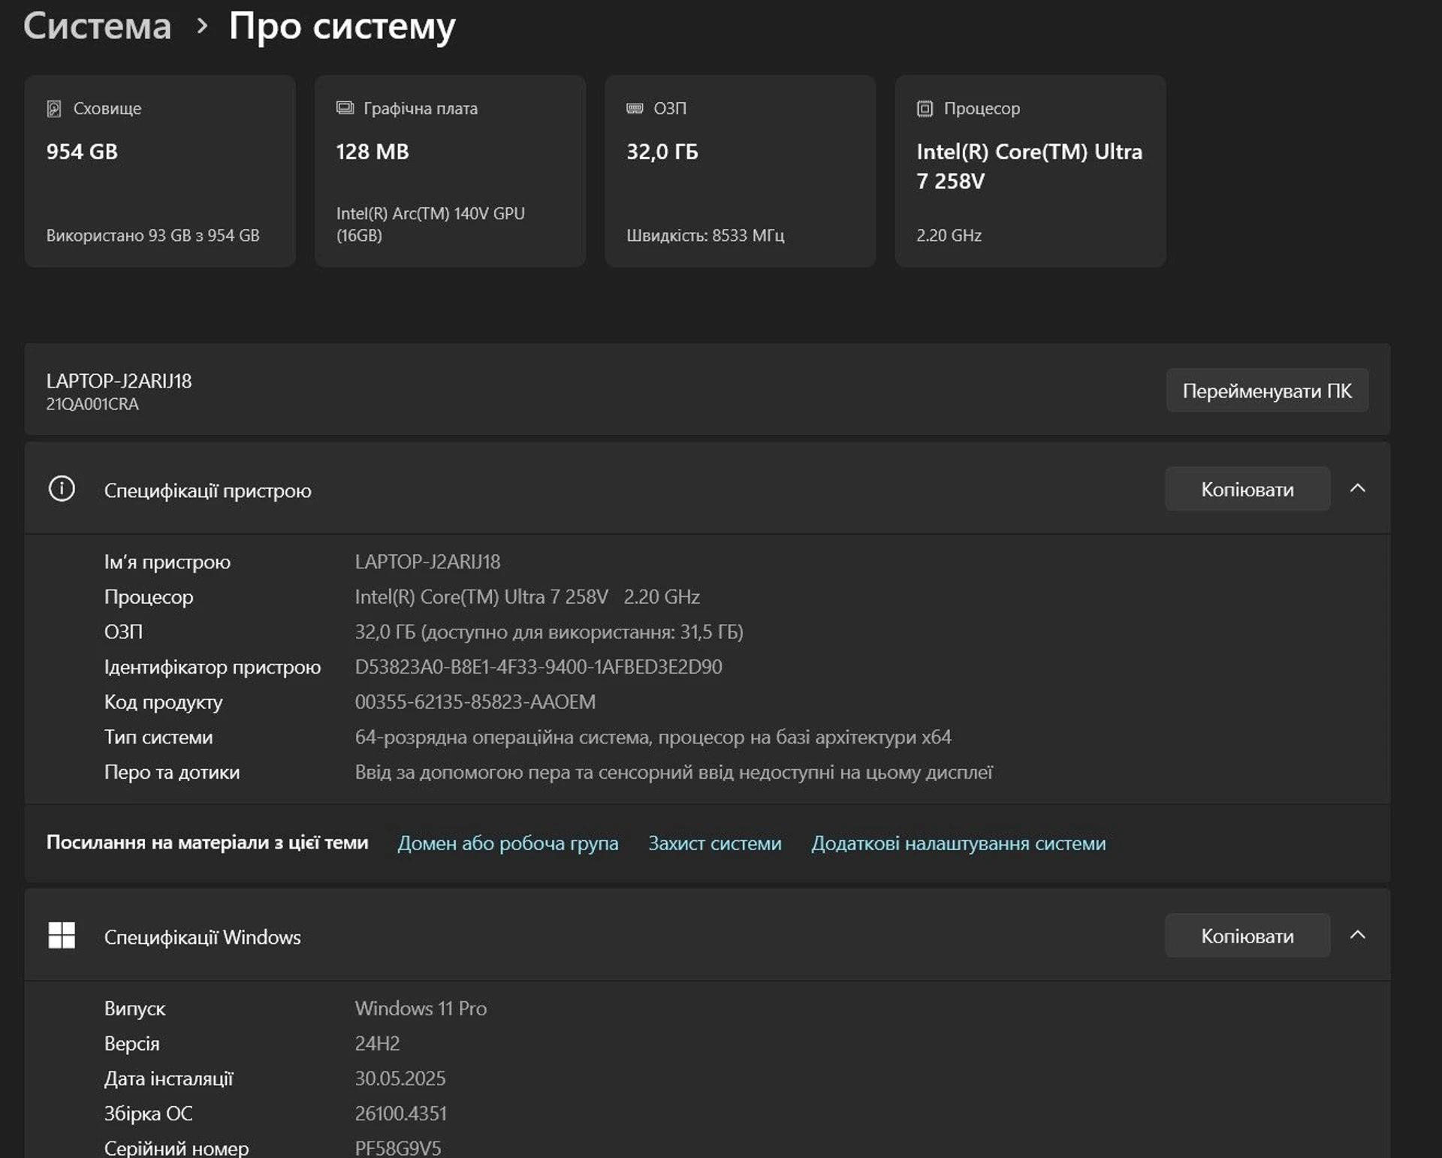The width and height of the screenshot is (1442, 1158).
Task: Click the Специфікації Windows header title
Action: click(x=202, y=937)
